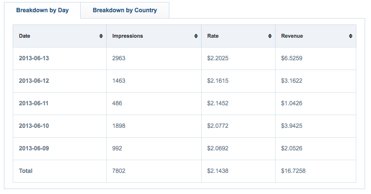Select the Breakdown by Day tab
Viewport: 371px width, 194px height.
point(43,10)
